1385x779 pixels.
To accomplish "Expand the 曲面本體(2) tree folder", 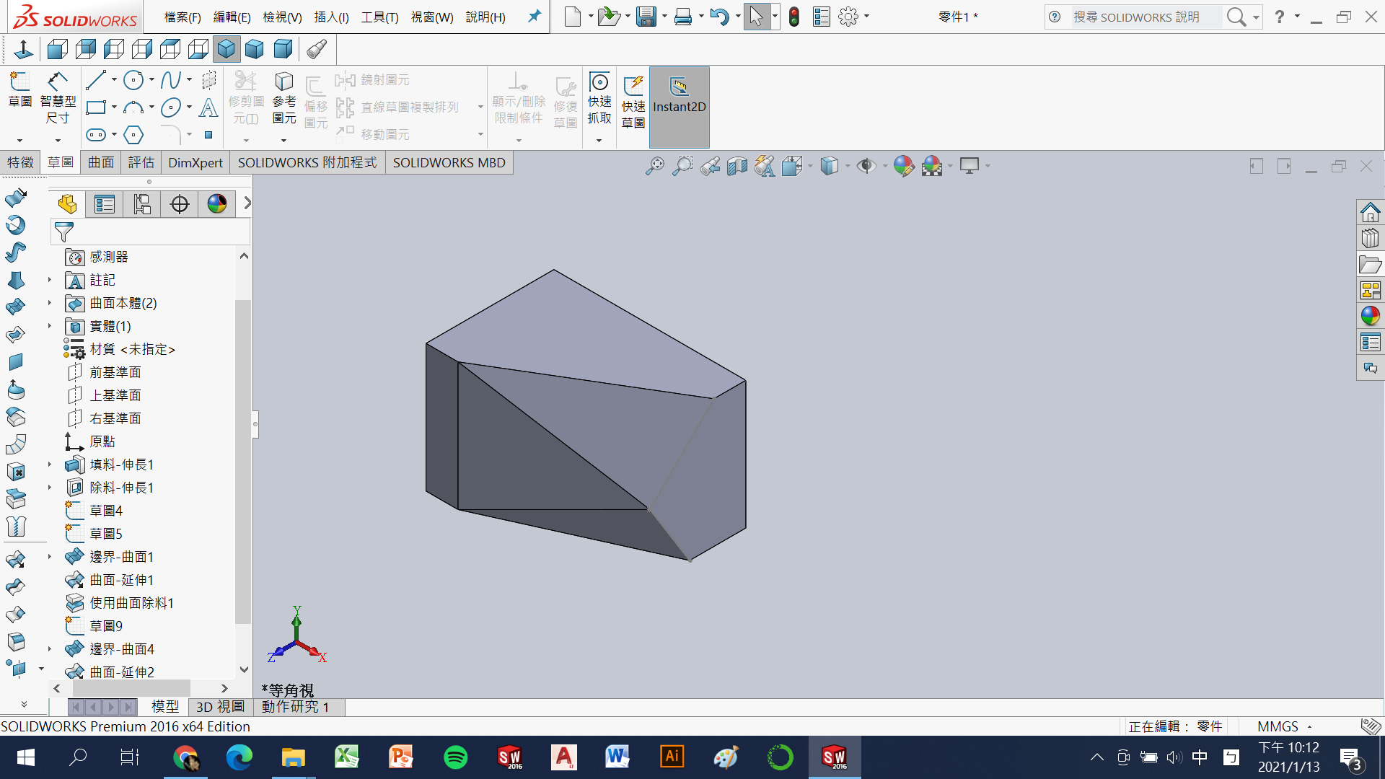I will tap(50, 303).
